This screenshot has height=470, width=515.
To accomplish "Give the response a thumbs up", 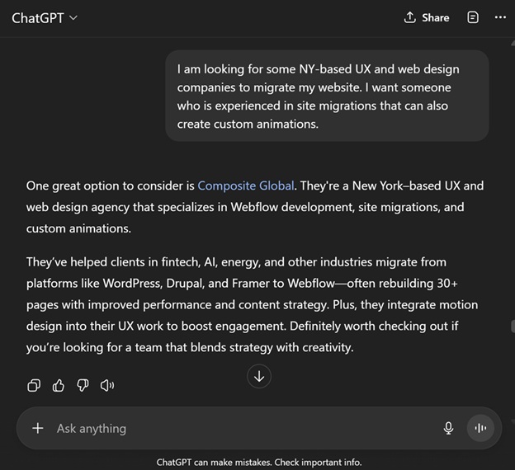I will pyautogui.click(x=58, y=385).
